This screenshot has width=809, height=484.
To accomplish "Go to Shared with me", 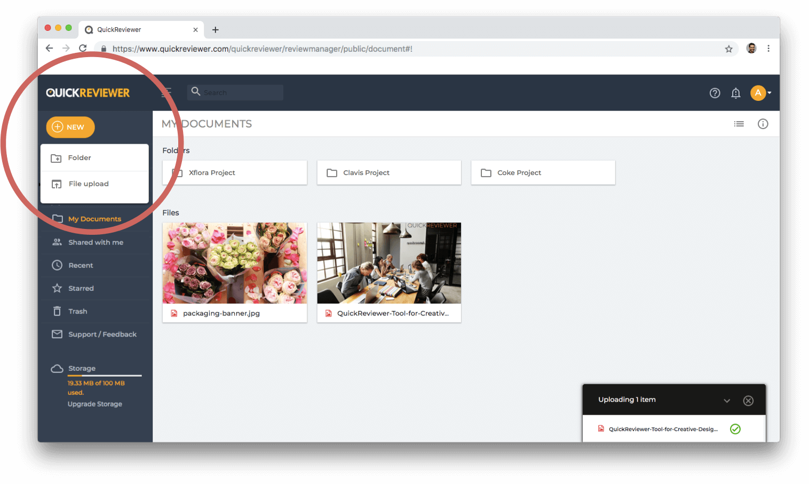I will coord(96,242).
